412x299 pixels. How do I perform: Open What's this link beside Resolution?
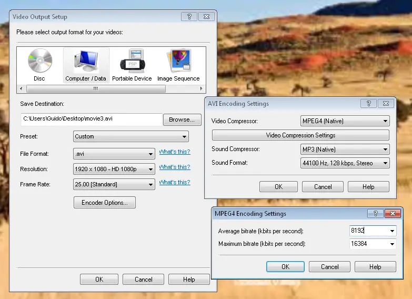tap(175, 167)
